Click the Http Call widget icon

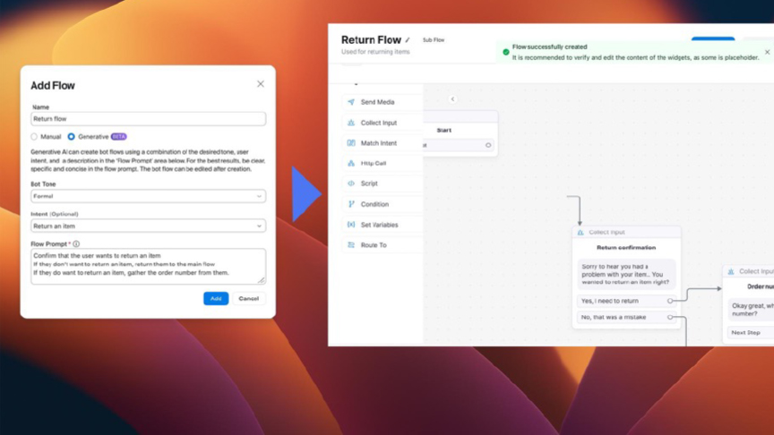351,163
